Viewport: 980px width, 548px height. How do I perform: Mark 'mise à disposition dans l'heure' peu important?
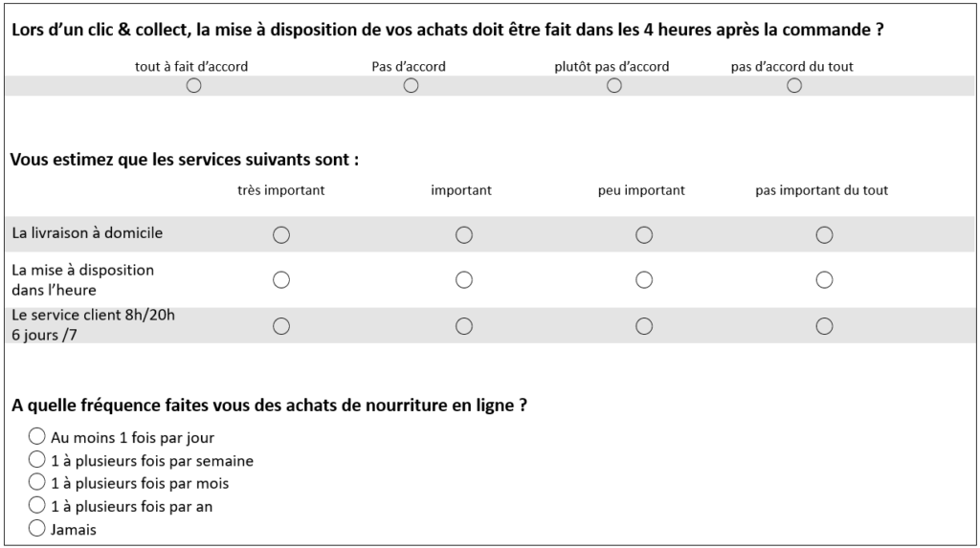pyautogui.click(x=644, y=280)
